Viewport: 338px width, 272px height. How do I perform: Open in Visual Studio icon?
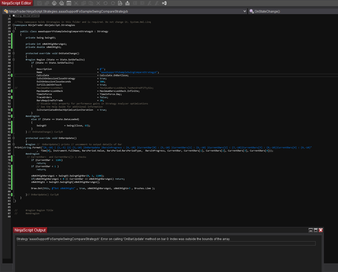164,3
